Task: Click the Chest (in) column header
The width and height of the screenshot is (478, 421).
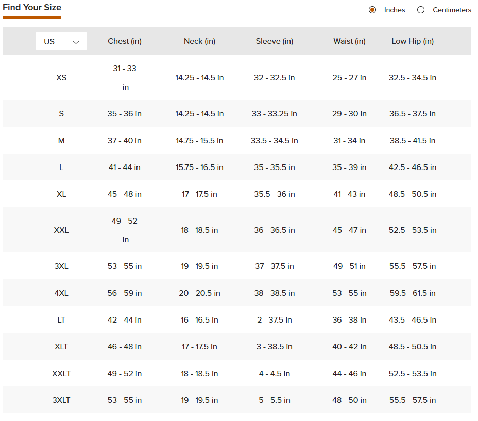Action: 125,41
